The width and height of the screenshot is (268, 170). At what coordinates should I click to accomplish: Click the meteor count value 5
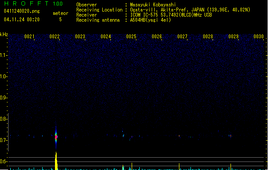coord(61,20)
